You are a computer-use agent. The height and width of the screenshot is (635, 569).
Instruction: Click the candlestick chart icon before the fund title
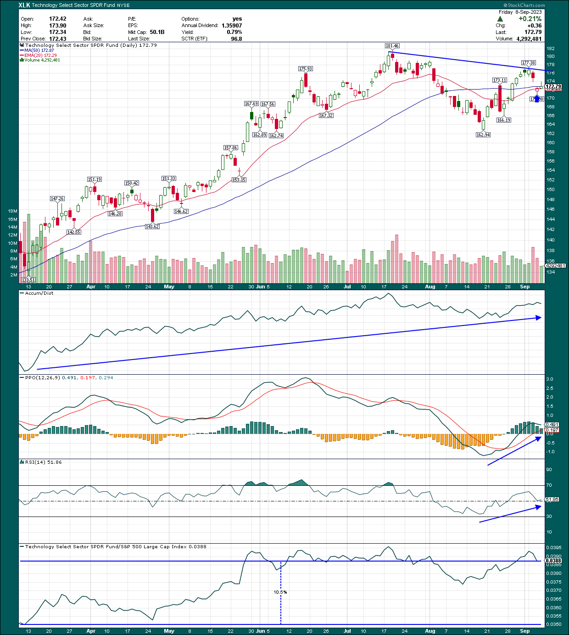click(x=21, y=45)
